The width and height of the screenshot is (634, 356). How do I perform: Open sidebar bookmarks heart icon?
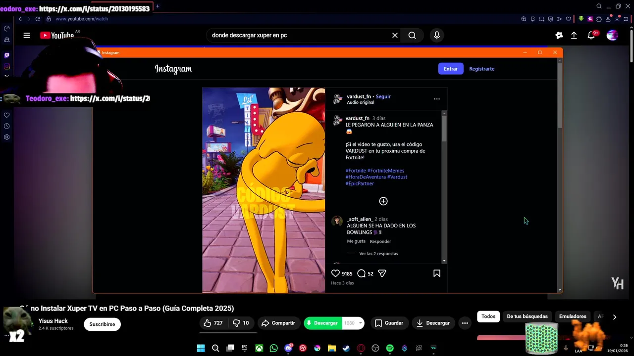pyautogui.click(x=6, y=115)
